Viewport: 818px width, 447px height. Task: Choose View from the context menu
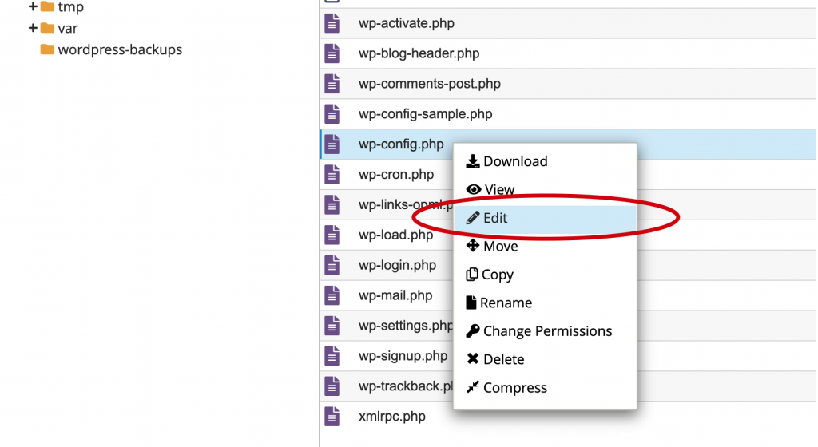click(x=545, y=189)
